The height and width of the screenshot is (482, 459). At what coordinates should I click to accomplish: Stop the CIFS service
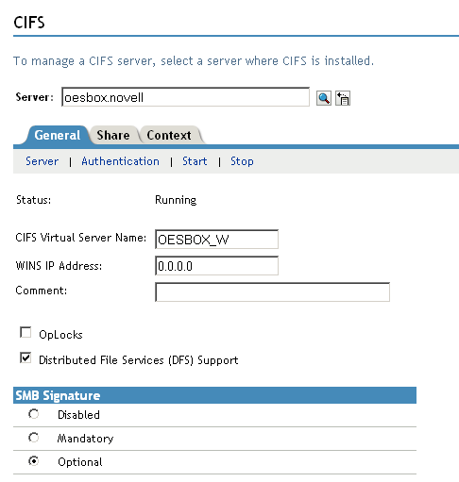point(242,161)
